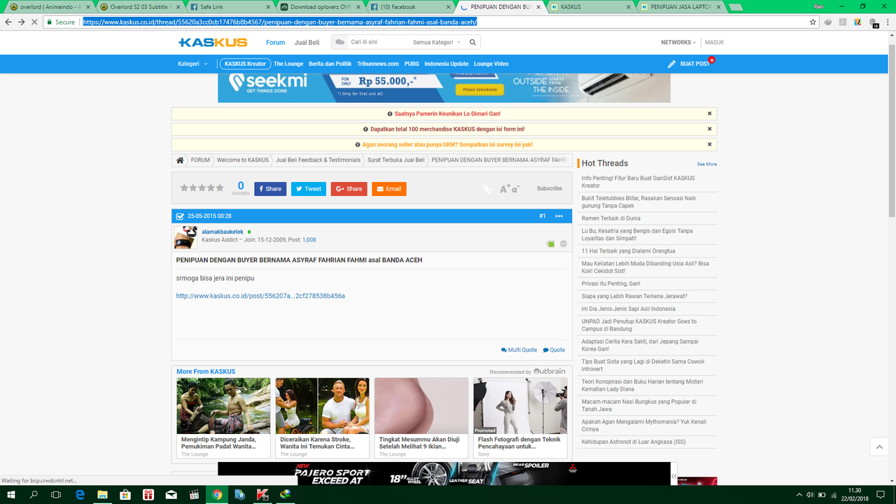
Task: Click the orange Email button
Action: point(388,189)
